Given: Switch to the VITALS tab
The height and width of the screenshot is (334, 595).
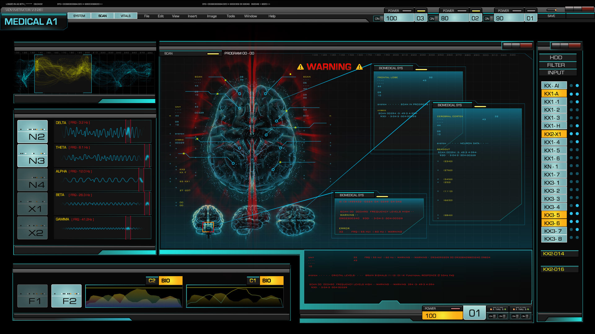Looking at the screenshot, I should [126, 16].
